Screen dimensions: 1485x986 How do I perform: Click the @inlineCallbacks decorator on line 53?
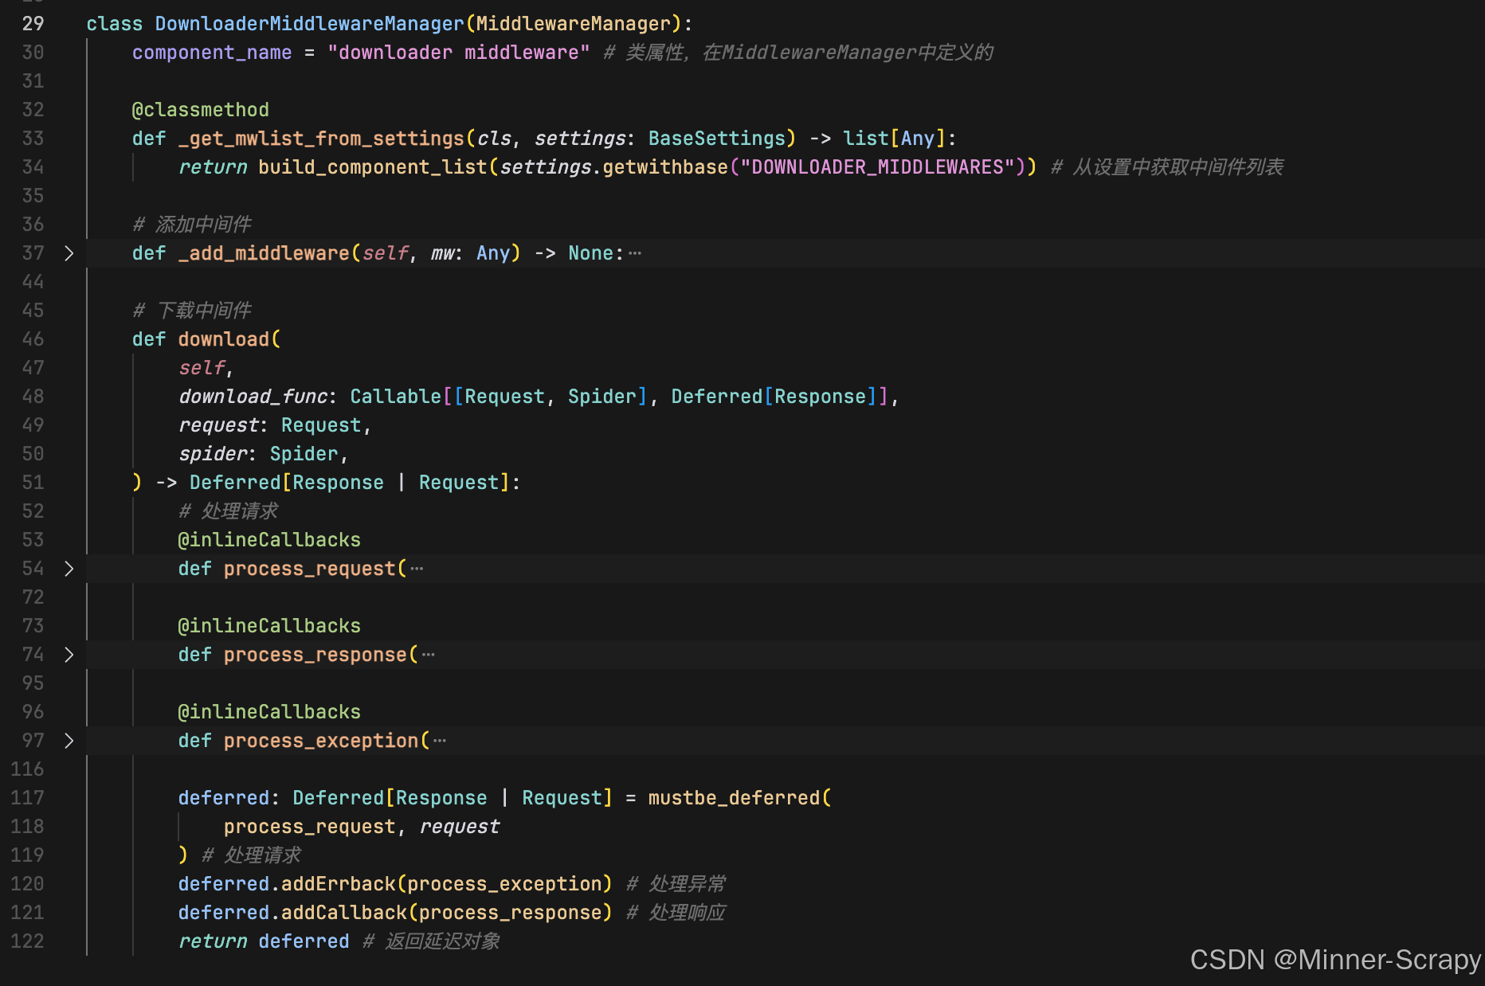(x=269, y=540)
